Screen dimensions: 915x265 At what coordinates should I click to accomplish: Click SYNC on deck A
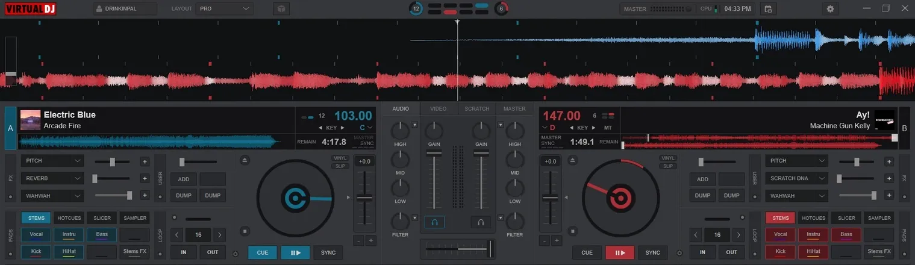[328, 252]
